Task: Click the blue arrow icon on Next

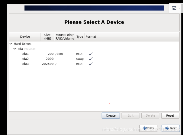Action: tap(167, 128)
